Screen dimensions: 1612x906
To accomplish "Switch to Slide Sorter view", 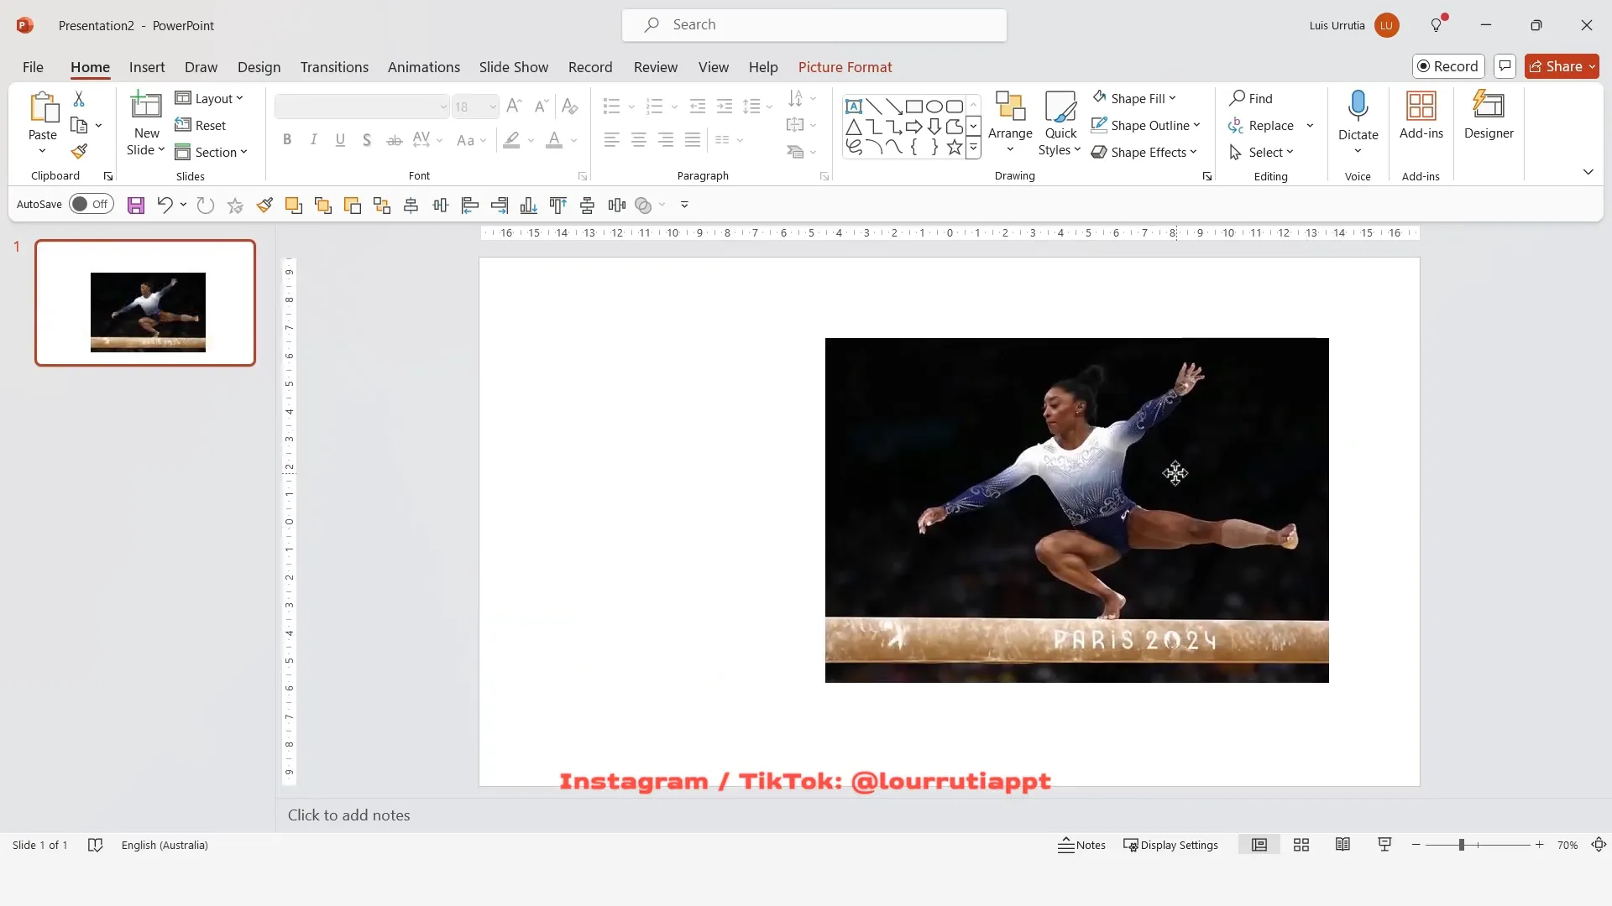I will (x=1301, y=846).
